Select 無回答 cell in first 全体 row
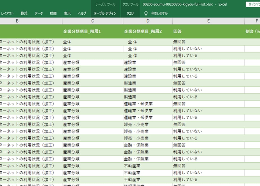Screen dimensions: 260x186 209,42
